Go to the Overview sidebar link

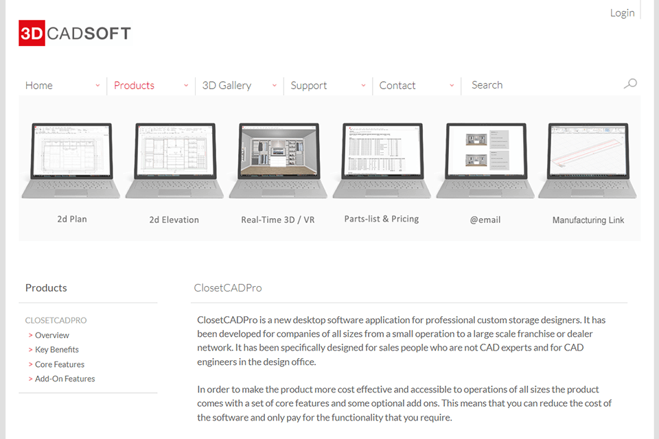coord(51,335)
